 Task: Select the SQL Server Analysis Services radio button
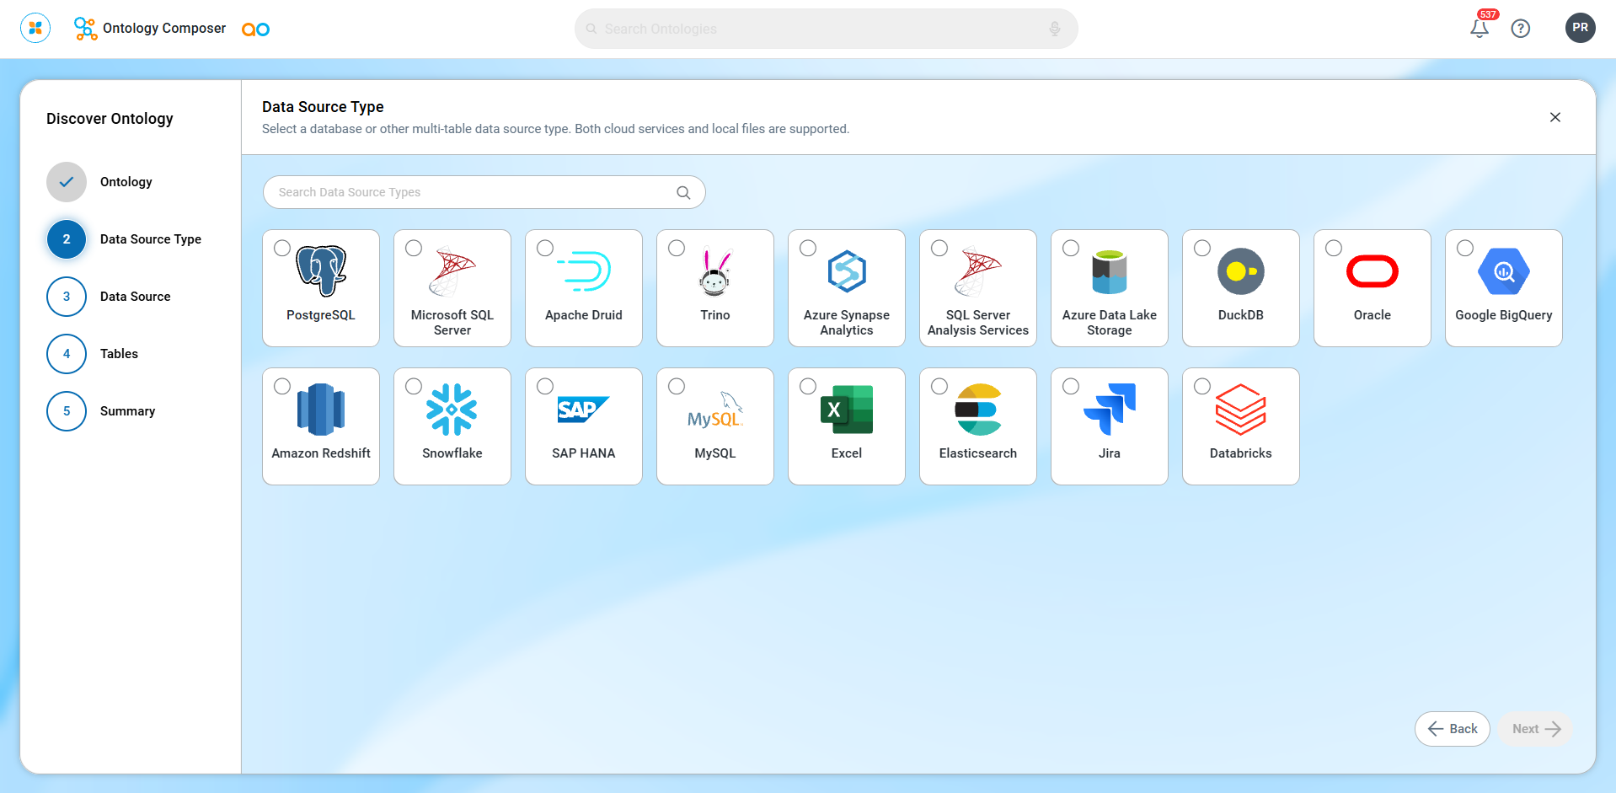point(939,248)
